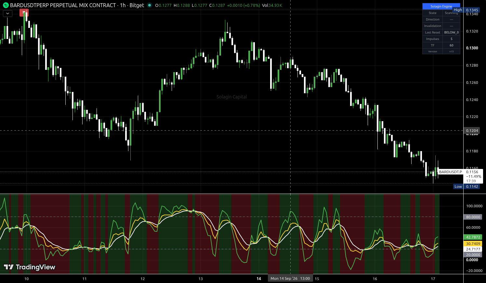Click the -11.49% change on price scale

[x=474, y=176]
